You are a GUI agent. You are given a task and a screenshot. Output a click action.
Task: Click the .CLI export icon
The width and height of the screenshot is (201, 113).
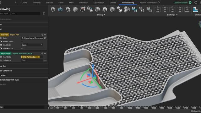coord(172,9)
